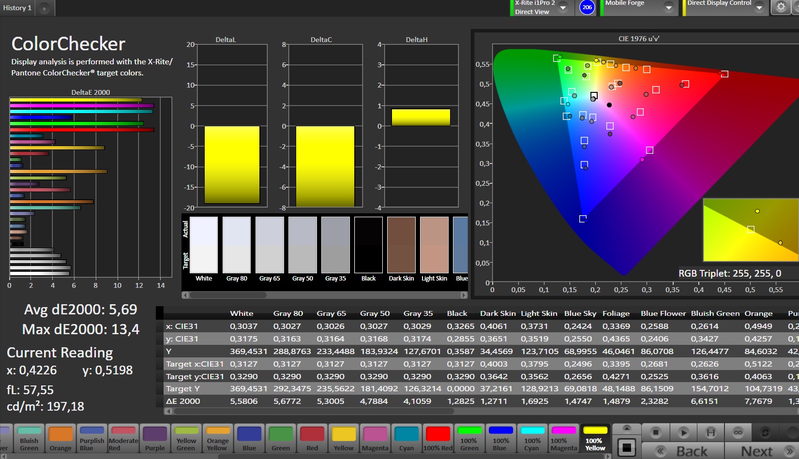Open the Mobile Forge source dropdown
This screenshot has width=799, height=459.
(x=668, y=8)
